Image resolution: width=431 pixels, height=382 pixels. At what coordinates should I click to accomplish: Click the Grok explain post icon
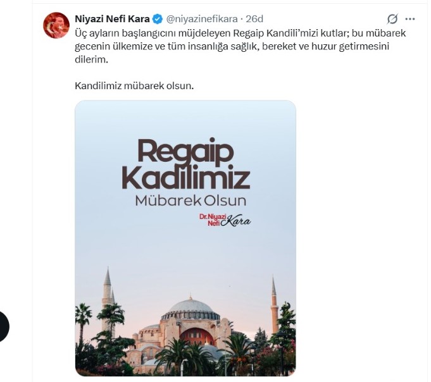click(x=392, y=19)
